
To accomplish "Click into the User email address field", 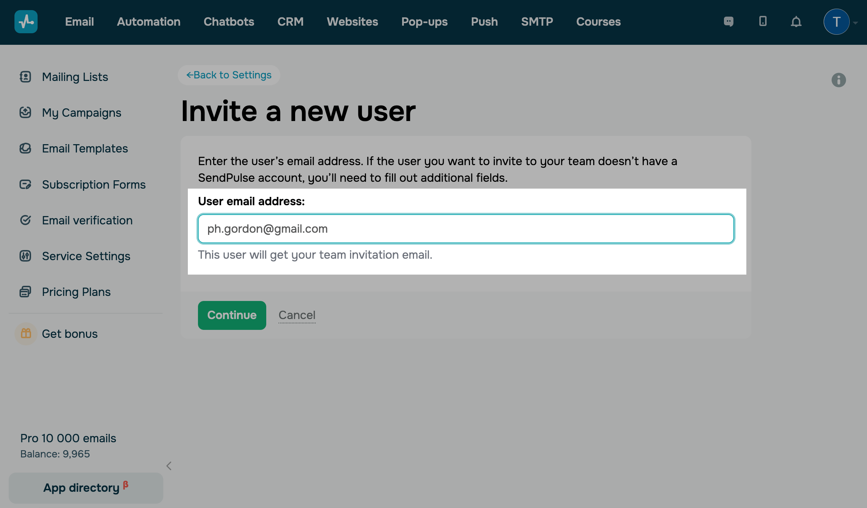I will [466, 229].
